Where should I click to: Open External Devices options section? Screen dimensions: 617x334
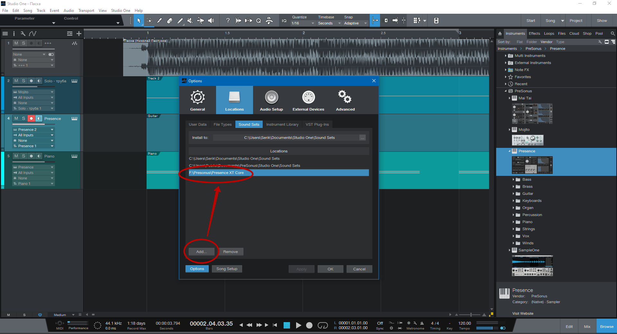pos(308,100)
